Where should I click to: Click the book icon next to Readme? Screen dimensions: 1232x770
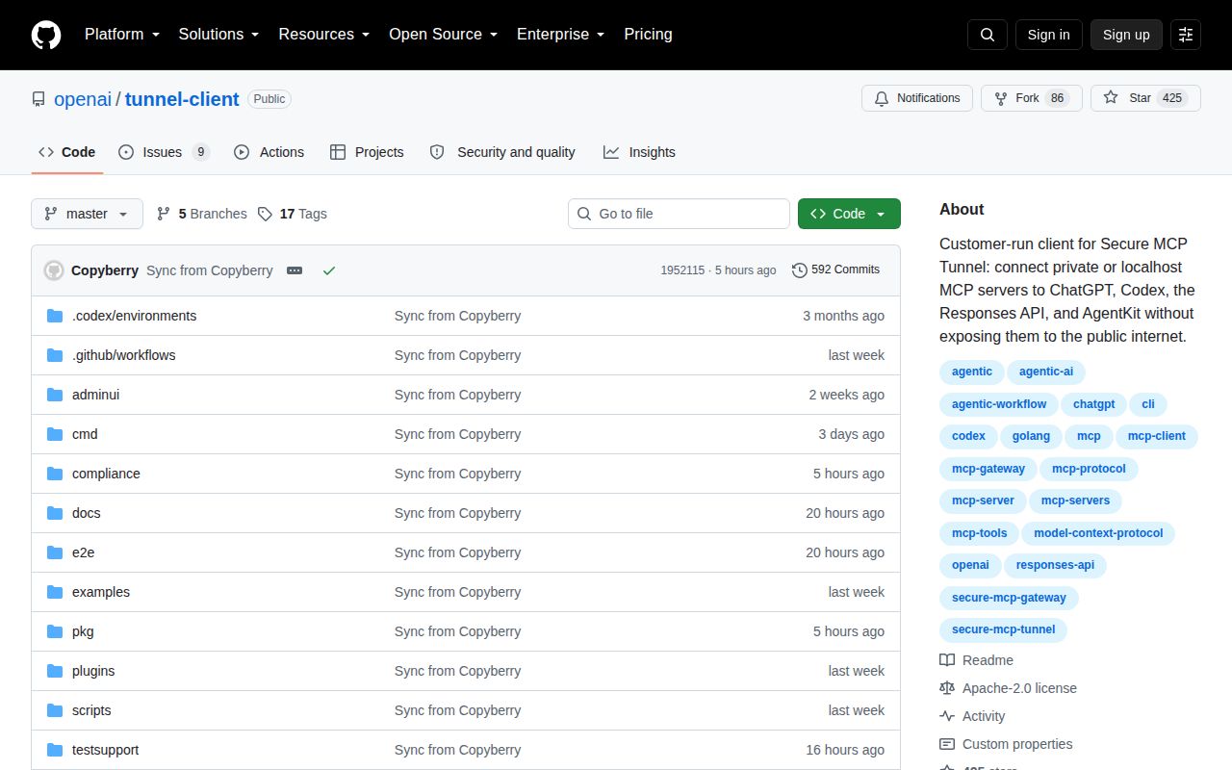click(x=947, y=660)
